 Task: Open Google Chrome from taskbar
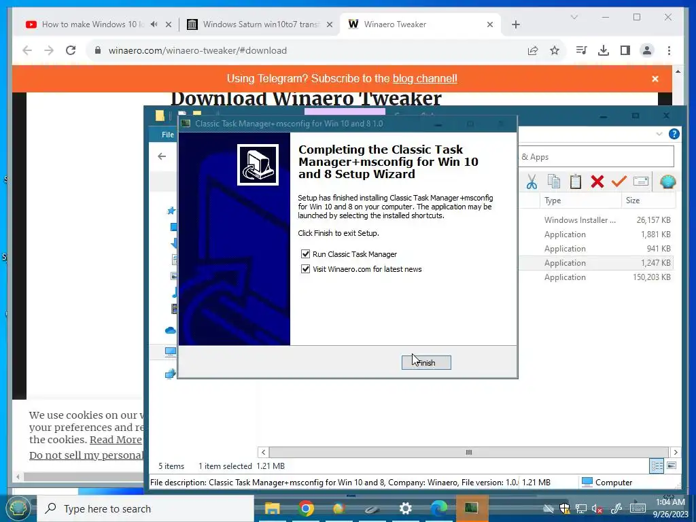point(306,508)
